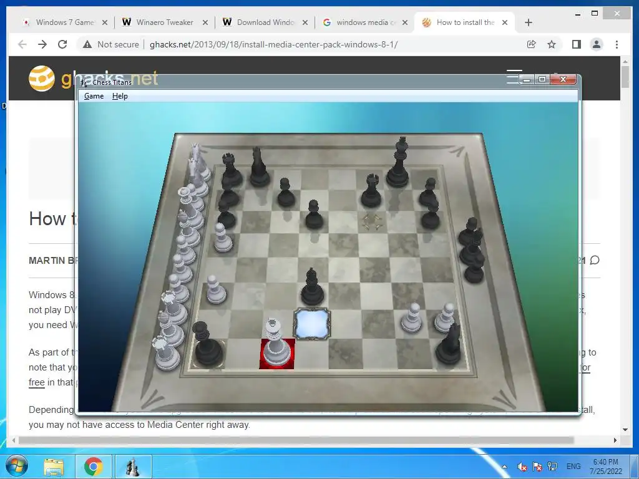
Task: Click the ENG language indicator
Action: coord(573,467)
